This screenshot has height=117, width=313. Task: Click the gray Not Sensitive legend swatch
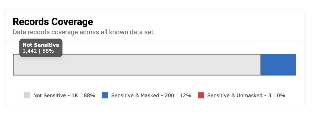(x=27, y=96)
